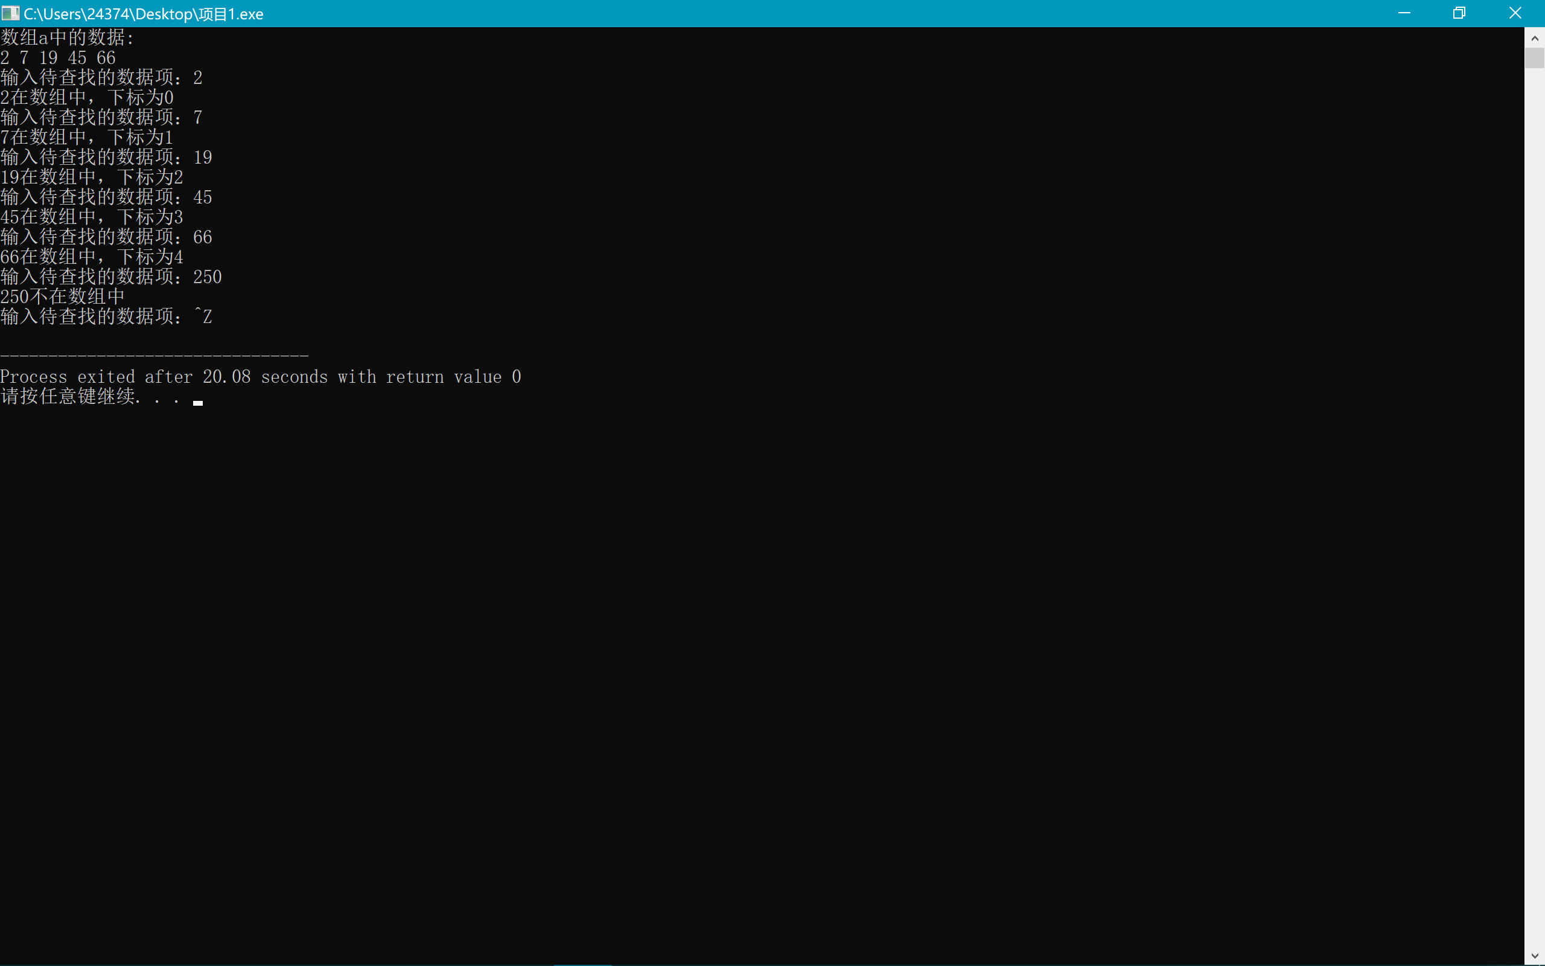Click the result line '19在数组中，下标为2'

click(92, 177)
